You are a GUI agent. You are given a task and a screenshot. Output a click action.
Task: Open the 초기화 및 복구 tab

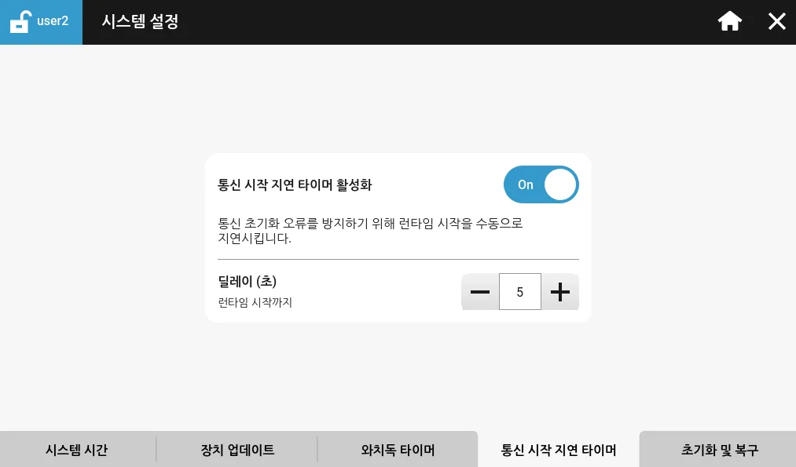pyautogui.click(x=719, y=451)
